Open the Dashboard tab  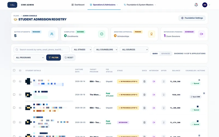pos(78,5)
